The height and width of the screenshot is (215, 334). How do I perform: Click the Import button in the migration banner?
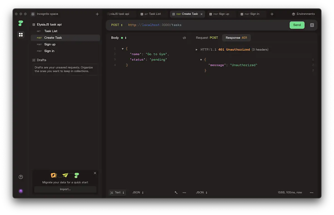pyautogui.click(x=65, y=189)
